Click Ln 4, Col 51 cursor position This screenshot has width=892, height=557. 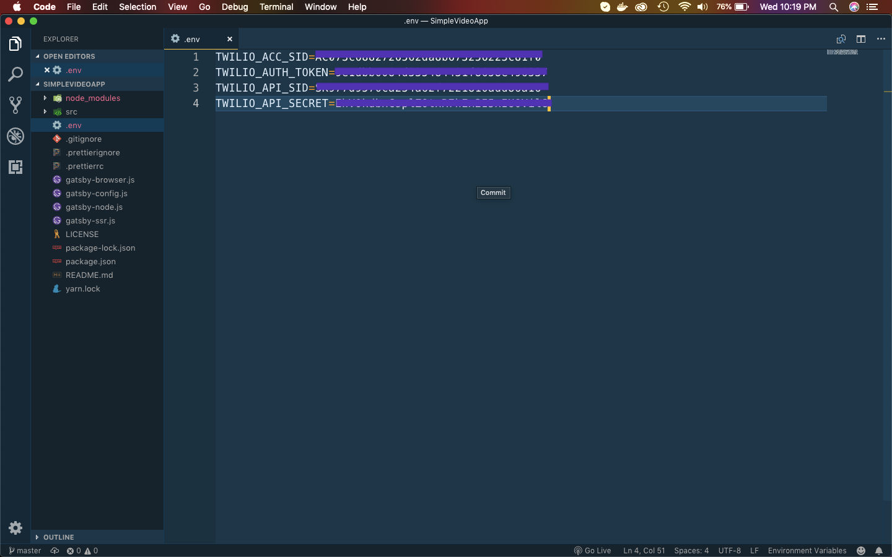click(644, 551)
